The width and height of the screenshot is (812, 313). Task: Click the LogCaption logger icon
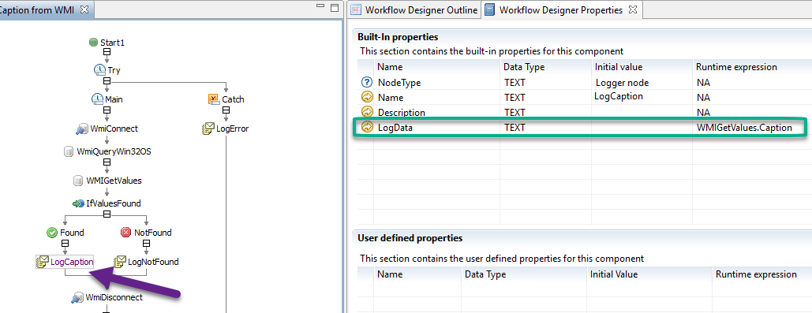pos(43,262)
